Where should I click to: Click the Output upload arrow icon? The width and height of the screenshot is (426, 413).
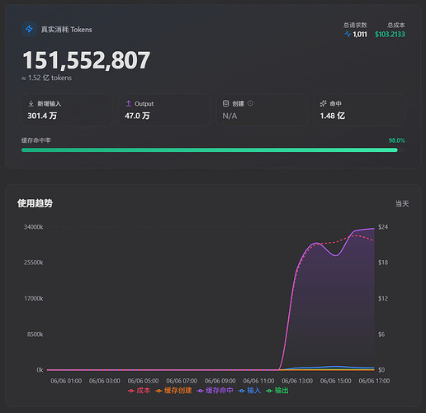(128, 103)
